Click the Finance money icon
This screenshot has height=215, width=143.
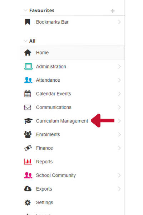pyautogui.click(x=28, y=148)
